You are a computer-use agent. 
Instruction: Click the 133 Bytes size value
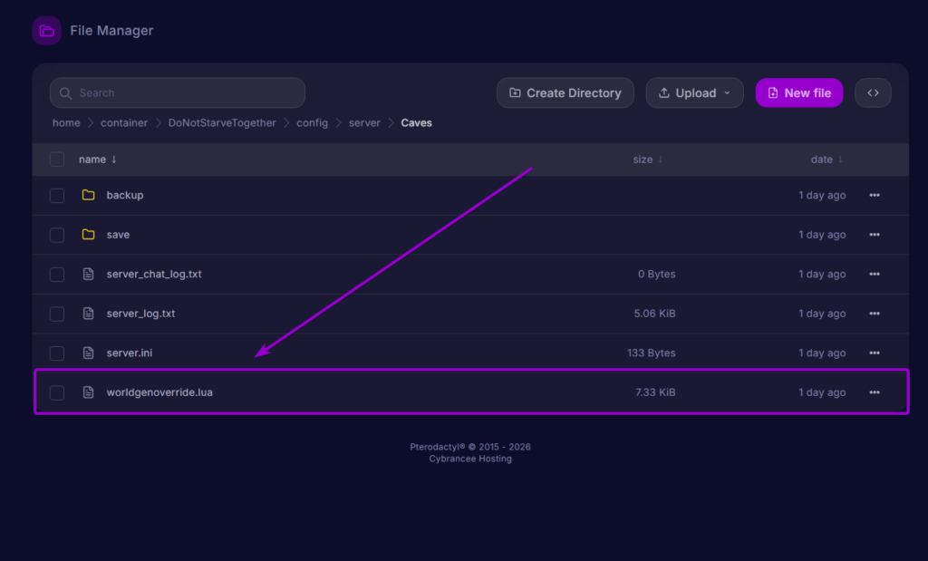[651, 353]
